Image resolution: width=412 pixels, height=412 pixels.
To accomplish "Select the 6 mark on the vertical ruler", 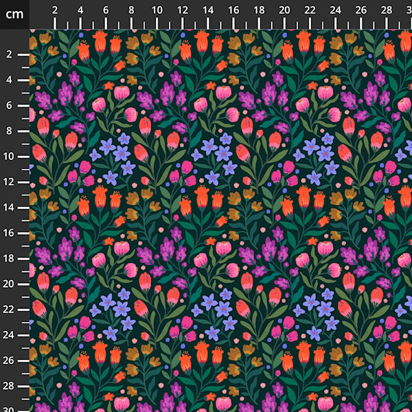I will (9, 105).
